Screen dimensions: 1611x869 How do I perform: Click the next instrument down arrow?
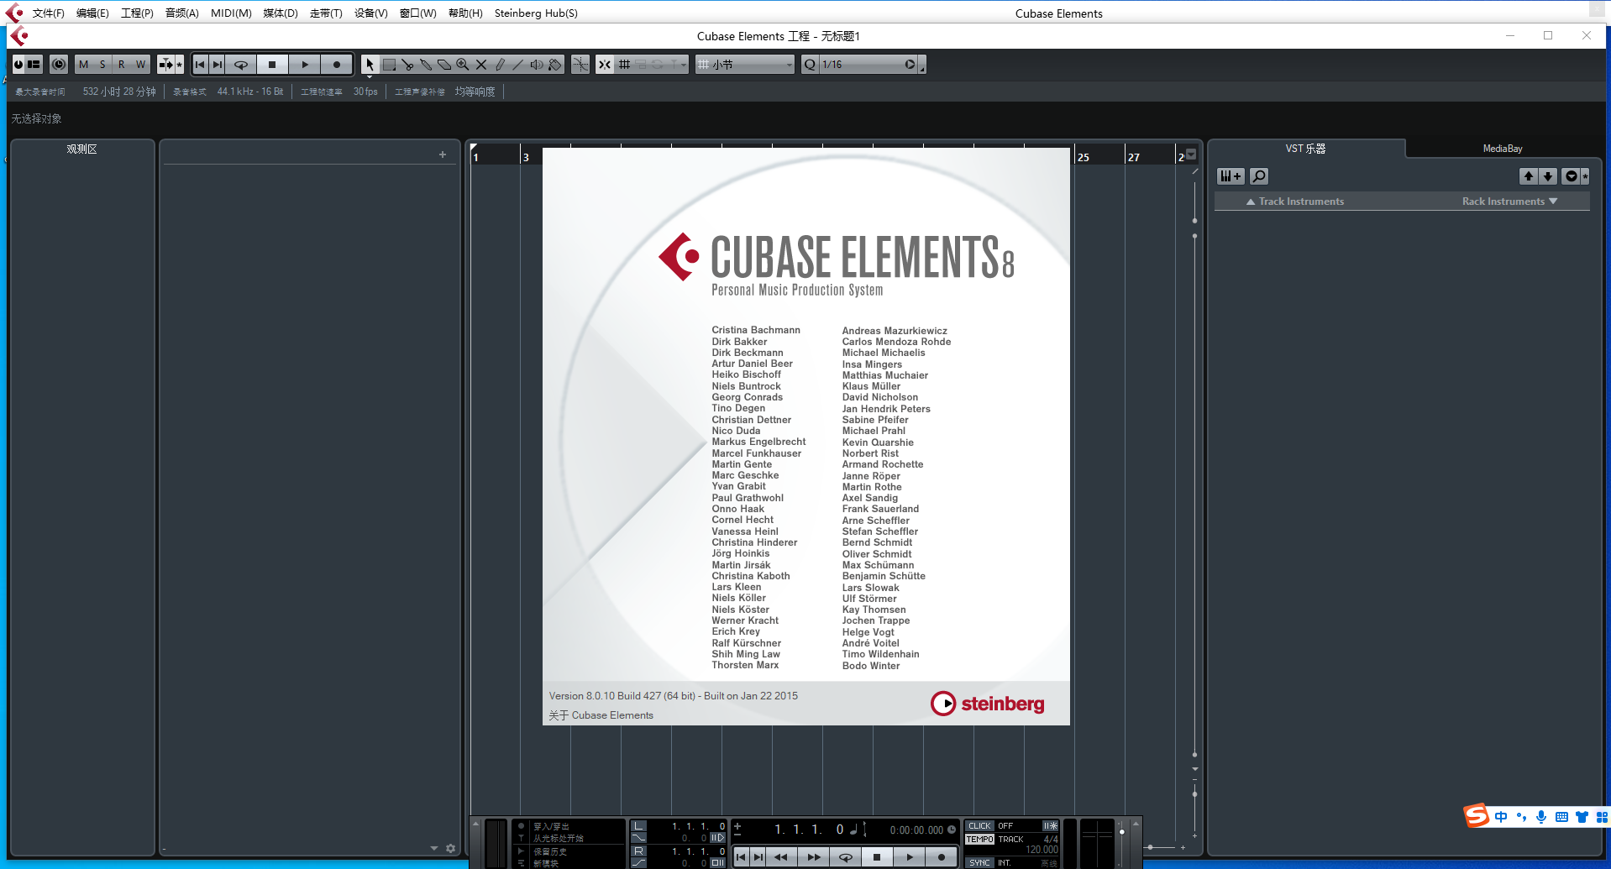coord(1548,176)
